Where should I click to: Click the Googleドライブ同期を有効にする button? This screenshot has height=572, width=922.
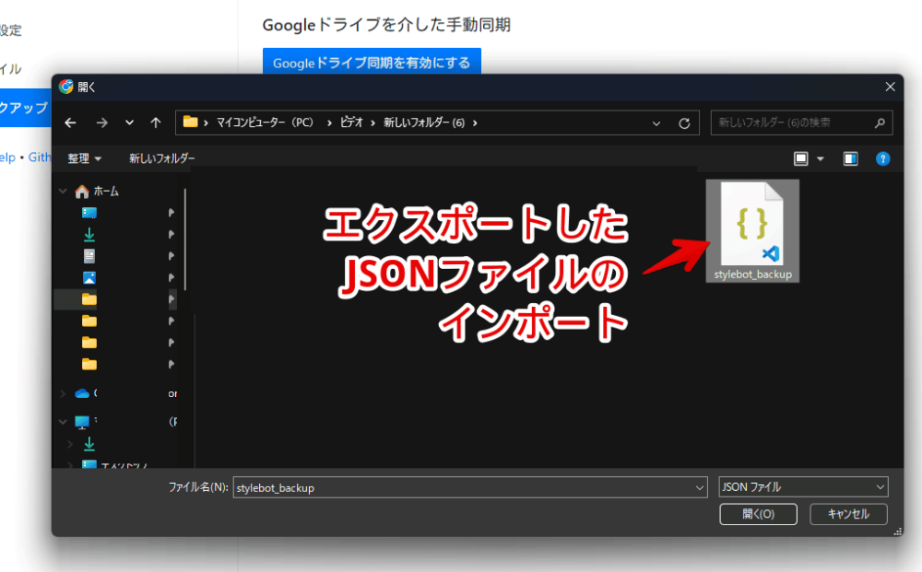point(372,62)
